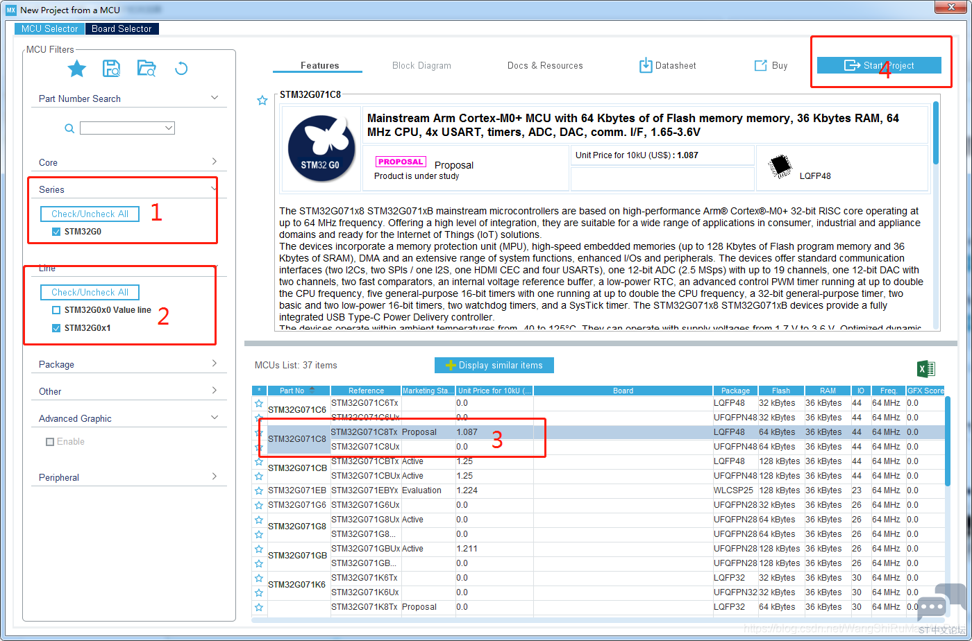
Task: Collapse the Advanced Graphic section
Action: tap(214, 418)
